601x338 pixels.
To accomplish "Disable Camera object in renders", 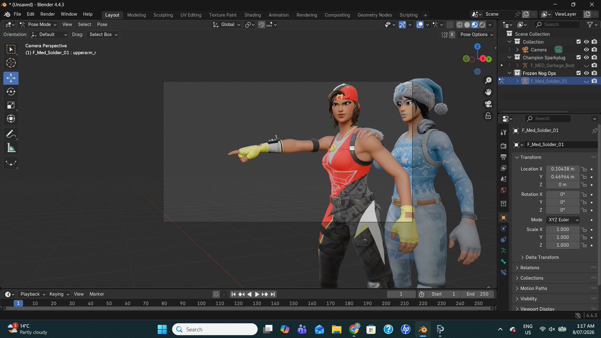I will click(594, 50).
